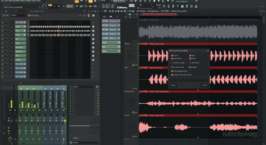
Task: Click the metronome icon
Action: pyautogui.click(x=77, y=6)
